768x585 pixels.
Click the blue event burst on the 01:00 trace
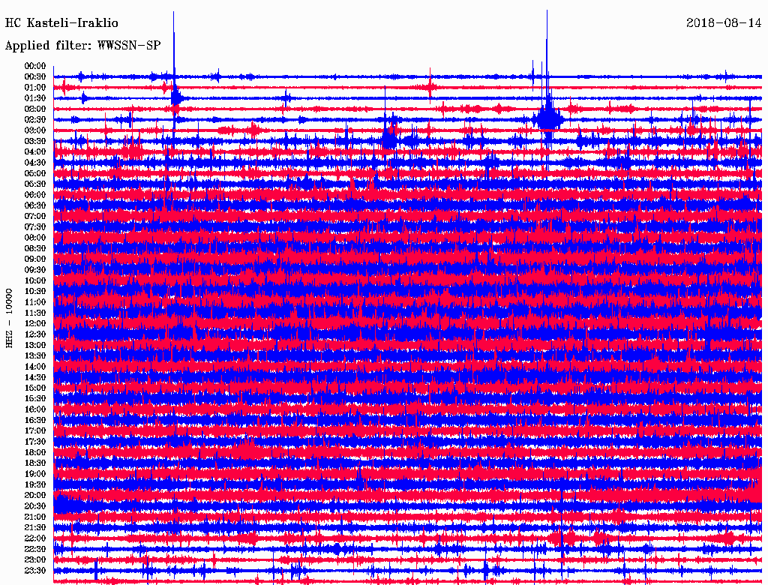click(x=176, y=97)
